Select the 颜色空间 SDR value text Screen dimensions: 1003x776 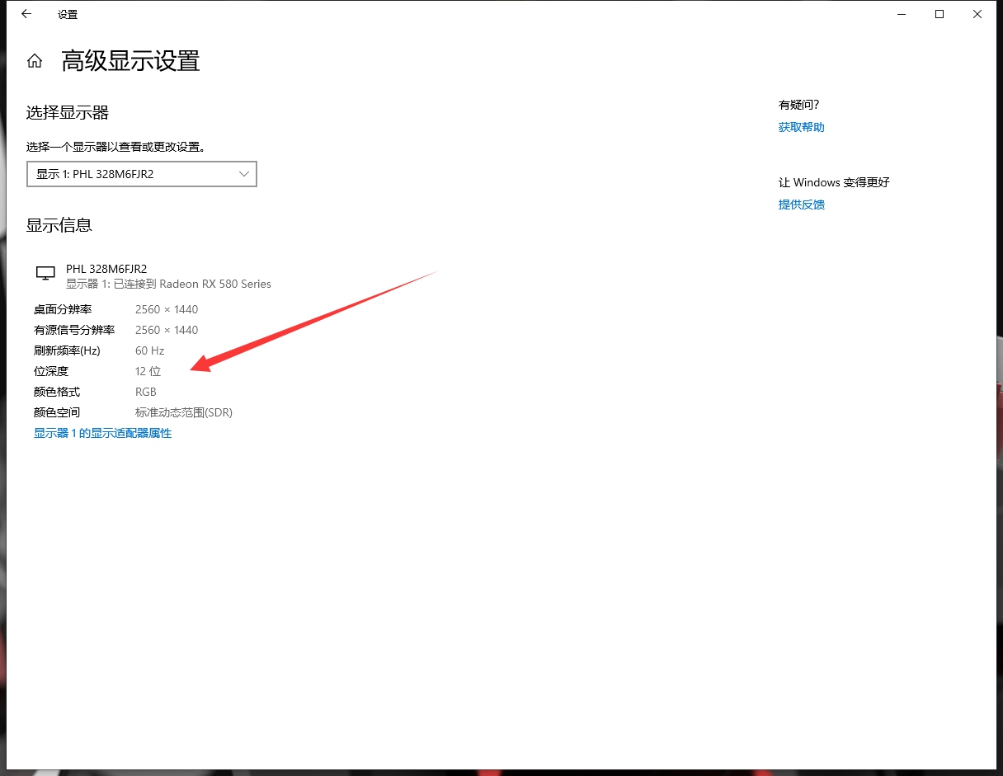click(x=183, y=412)
